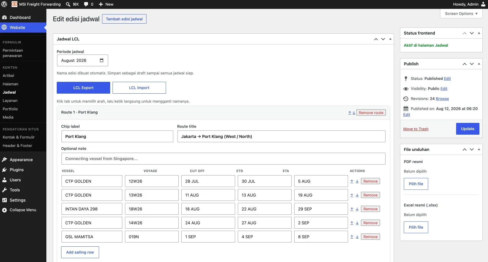The image size is (488, 262).
Task: Move INTAN DAYA 298 row up
Action: click(x=352, y=209)
